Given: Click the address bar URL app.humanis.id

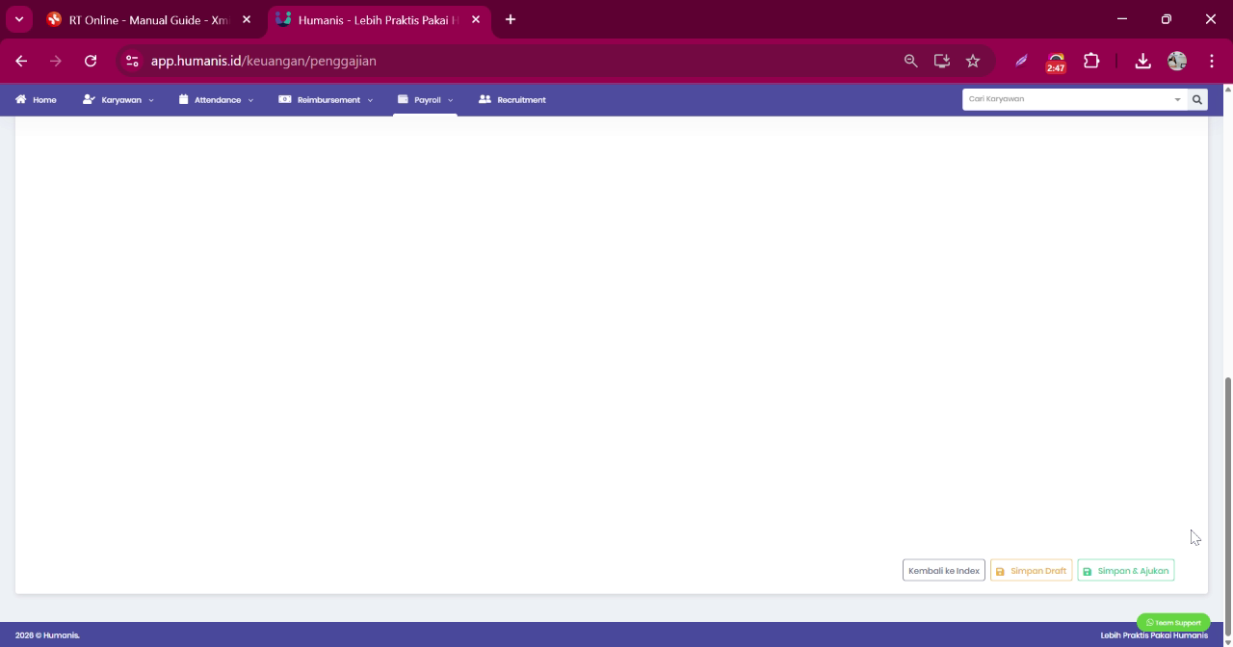Looking at the screenshot, I should (x=263, y=61).
